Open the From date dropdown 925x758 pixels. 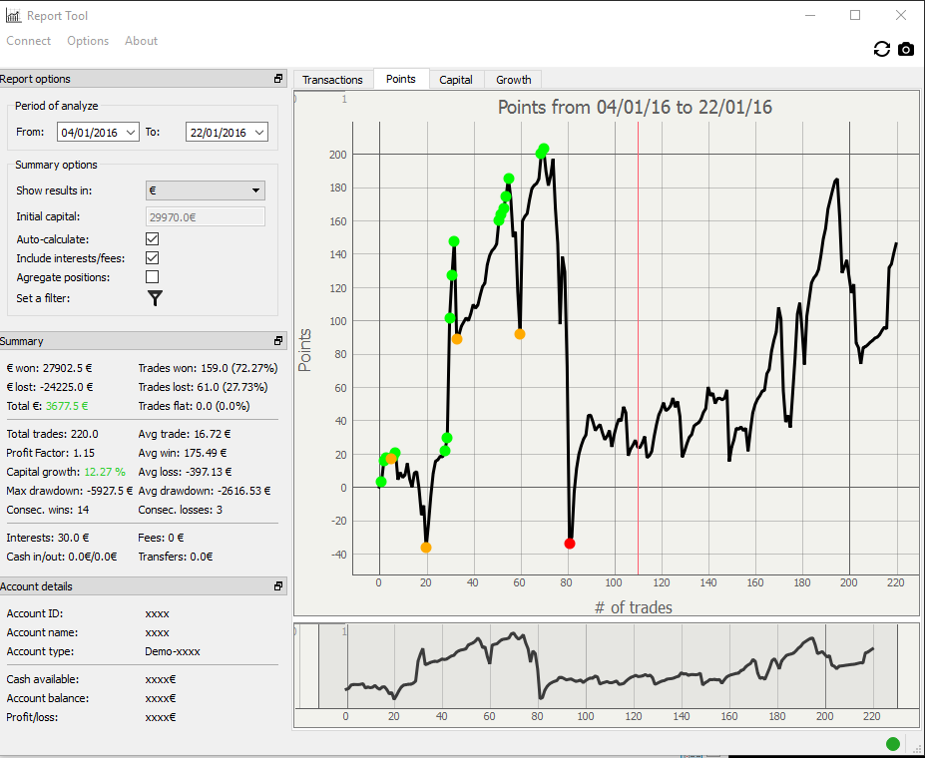point(131,133)
